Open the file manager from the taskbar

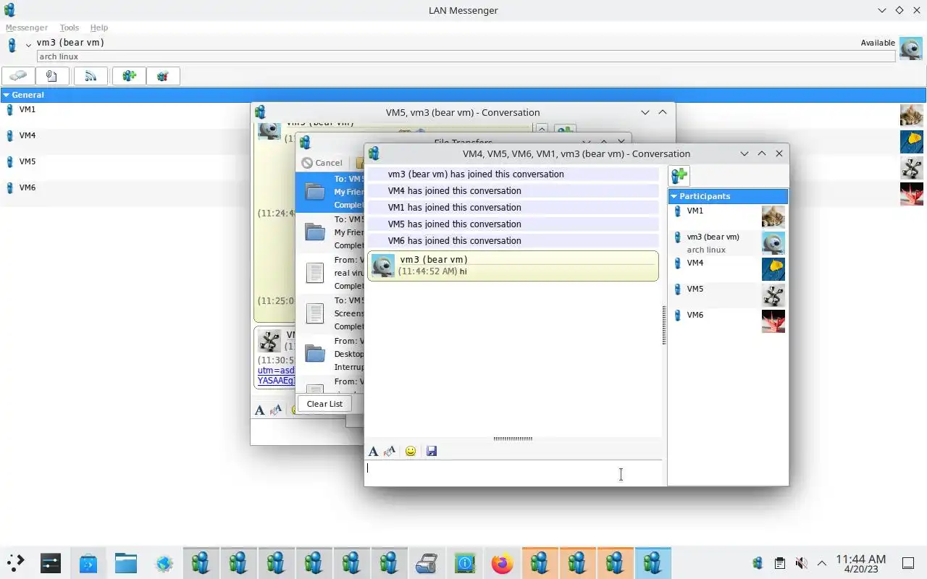126,563
